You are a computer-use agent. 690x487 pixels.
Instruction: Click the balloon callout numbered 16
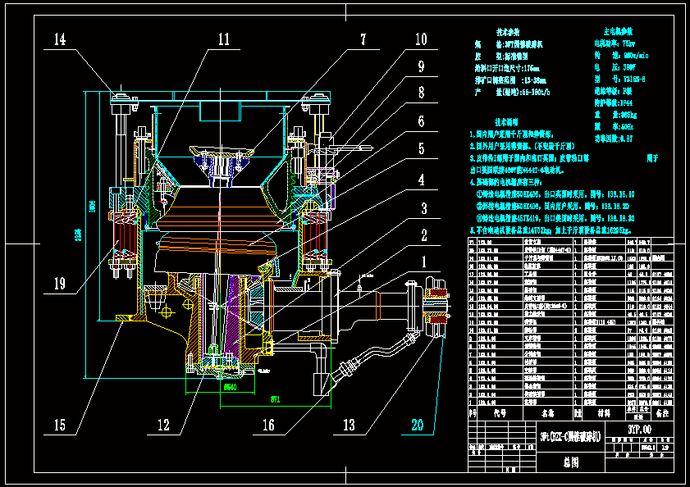(x=268, y=425)
